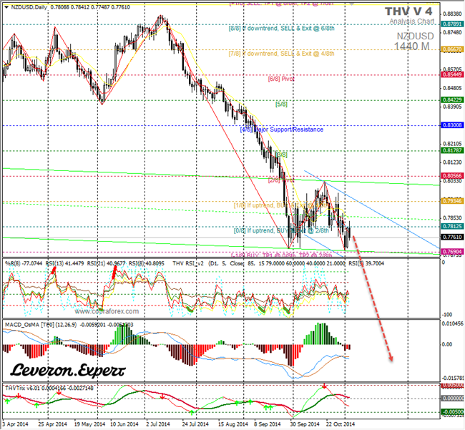Click the [5/8] green level label
This screenshot has height=430, width=465.
click(x=282, y=104)
